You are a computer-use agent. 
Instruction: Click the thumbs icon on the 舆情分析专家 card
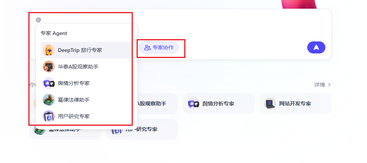[193, 104]
